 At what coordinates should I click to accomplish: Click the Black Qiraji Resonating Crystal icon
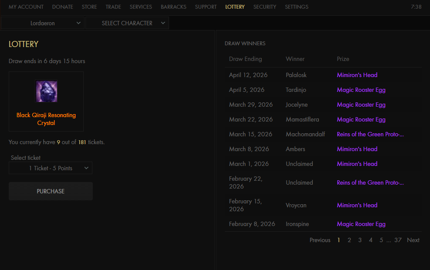point(46,91)
